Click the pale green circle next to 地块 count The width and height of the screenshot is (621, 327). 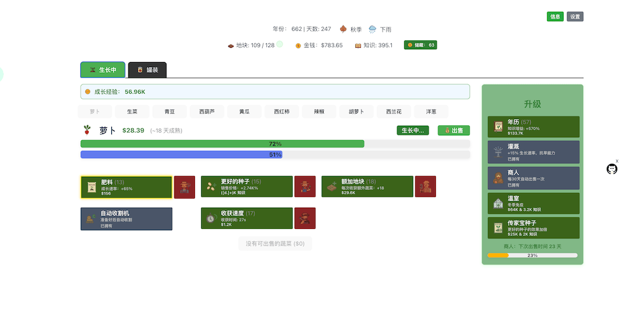(279, 44)
